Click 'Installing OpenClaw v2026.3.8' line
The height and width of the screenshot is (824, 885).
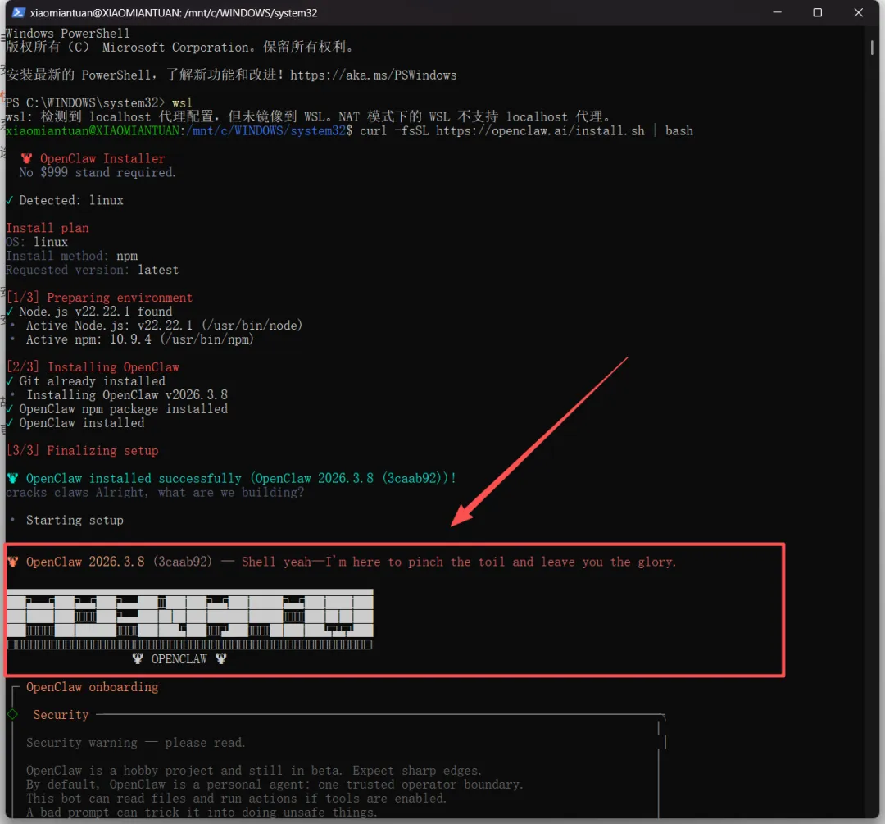(x=127, y=394)
